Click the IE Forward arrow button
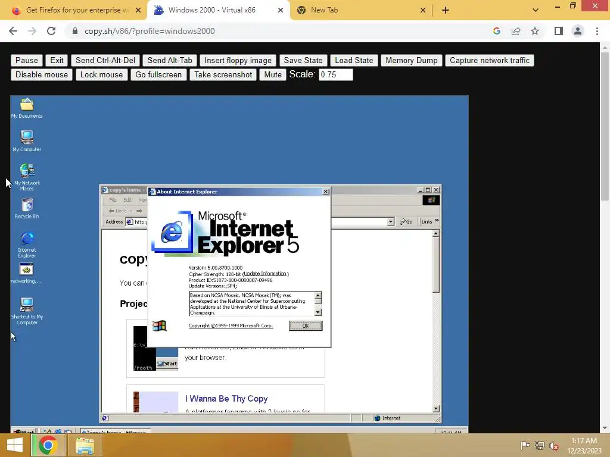Viewport: 610px width, 457px height. 139,211
